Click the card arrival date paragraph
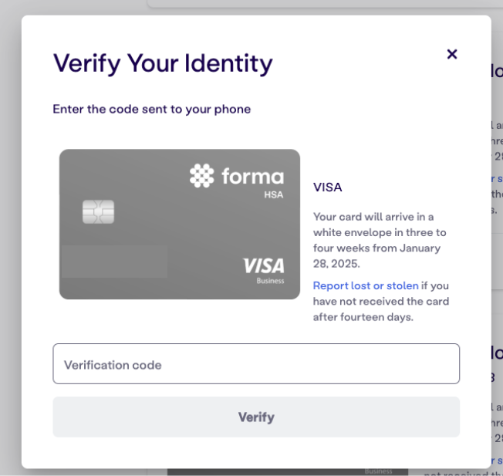503x476 pixels. click(380, 240)
